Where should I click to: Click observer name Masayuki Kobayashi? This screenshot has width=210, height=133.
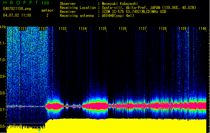(x=120, y=4)
